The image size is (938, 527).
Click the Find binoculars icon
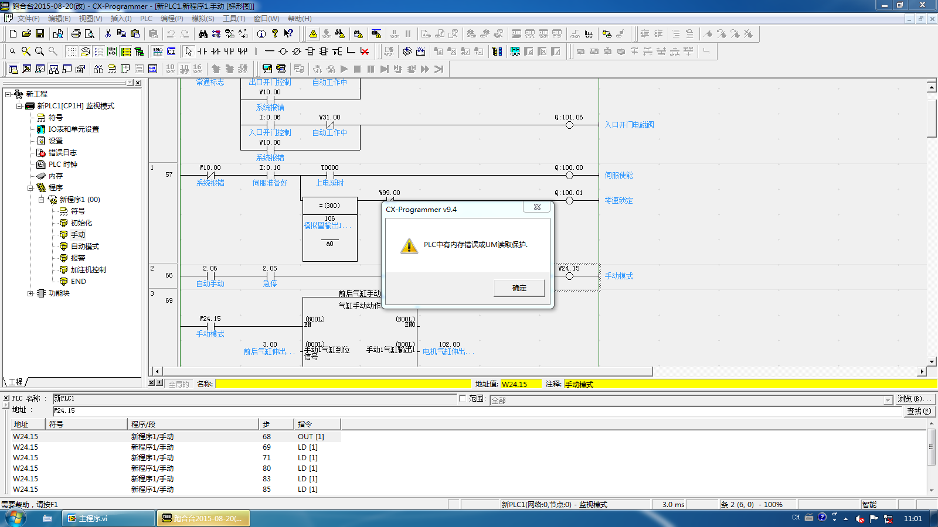(x=203, y=34)
